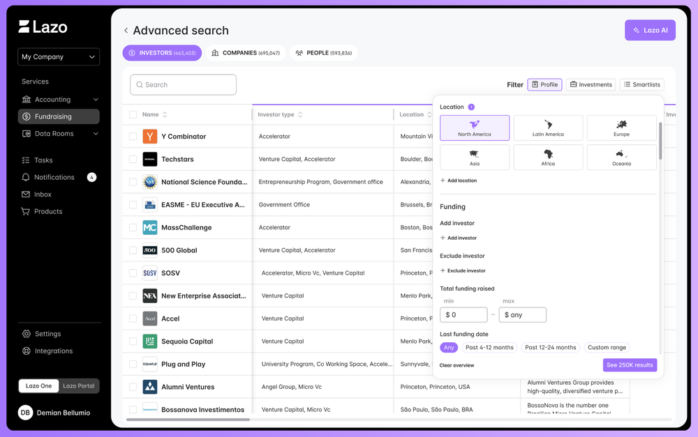The width and height of the screenshot is (698, 437).
Task: Open the Investments filter tab
Action: point(591,84)
